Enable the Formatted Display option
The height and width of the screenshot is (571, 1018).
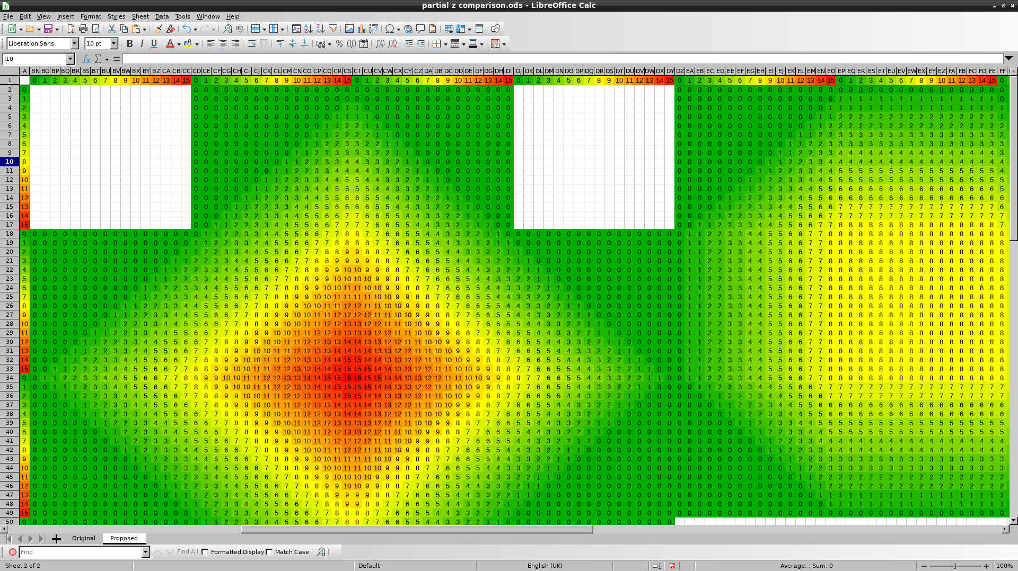[x=205, y=552]
